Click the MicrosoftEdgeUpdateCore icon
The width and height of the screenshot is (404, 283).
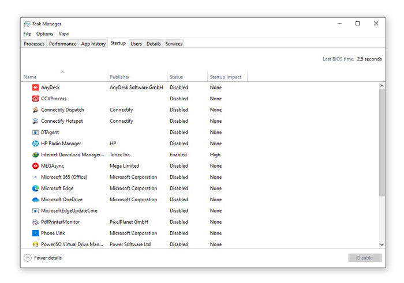(x=35, y=211)
